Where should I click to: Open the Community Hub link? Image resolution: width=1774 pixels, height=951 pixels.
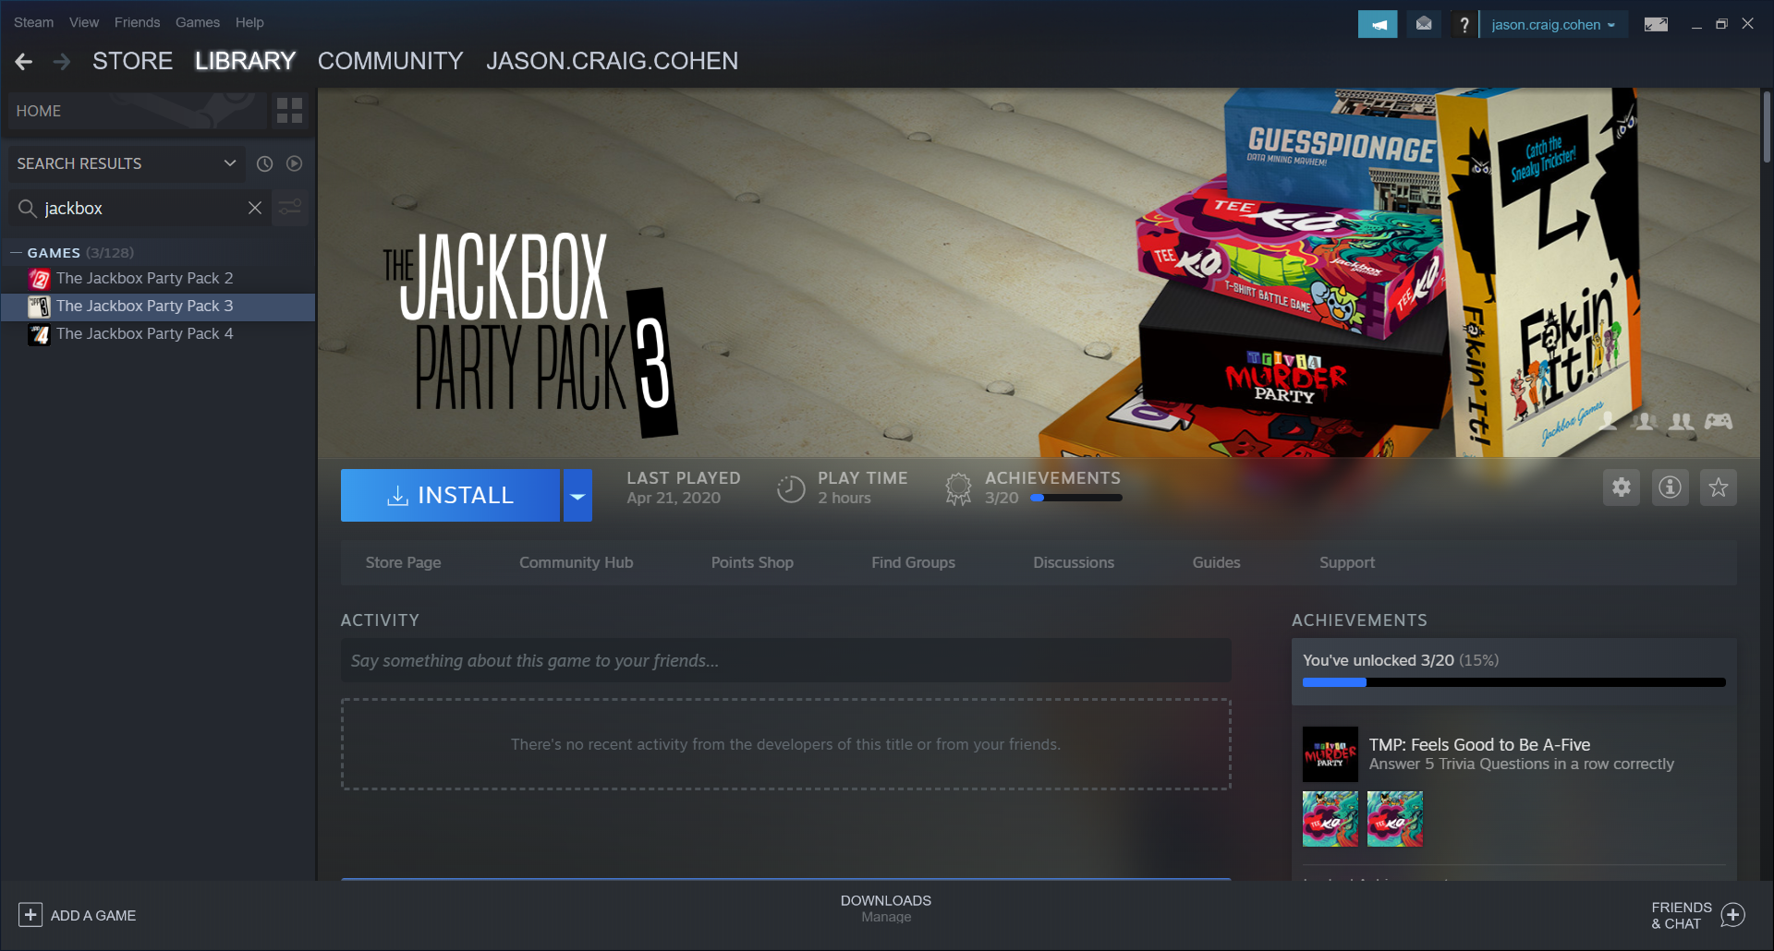pos(577,562)
